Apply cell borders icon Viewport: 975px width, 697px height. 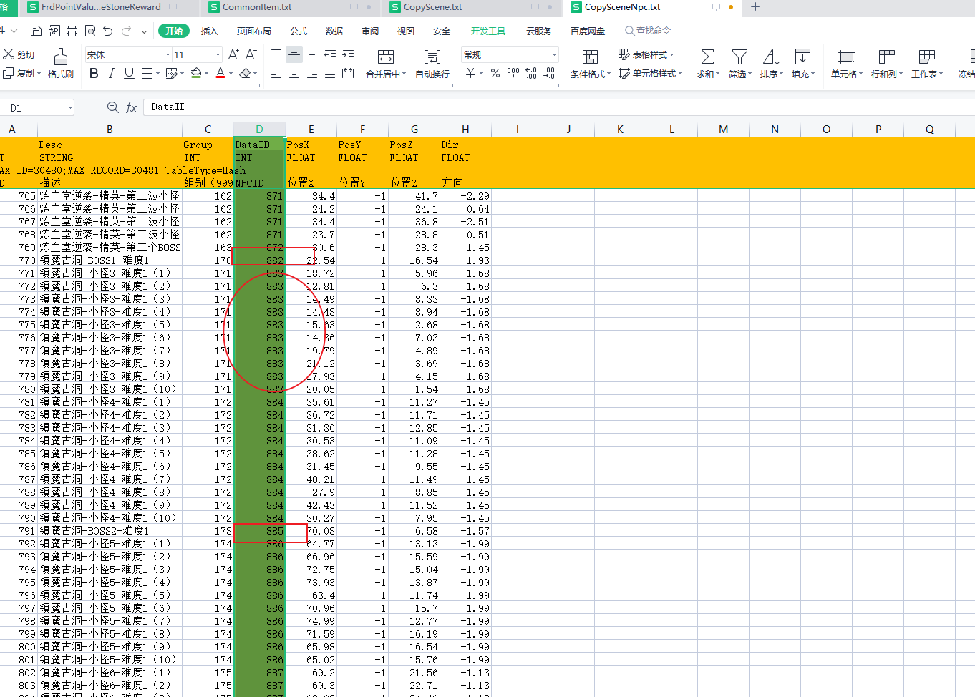pos(147,73)
